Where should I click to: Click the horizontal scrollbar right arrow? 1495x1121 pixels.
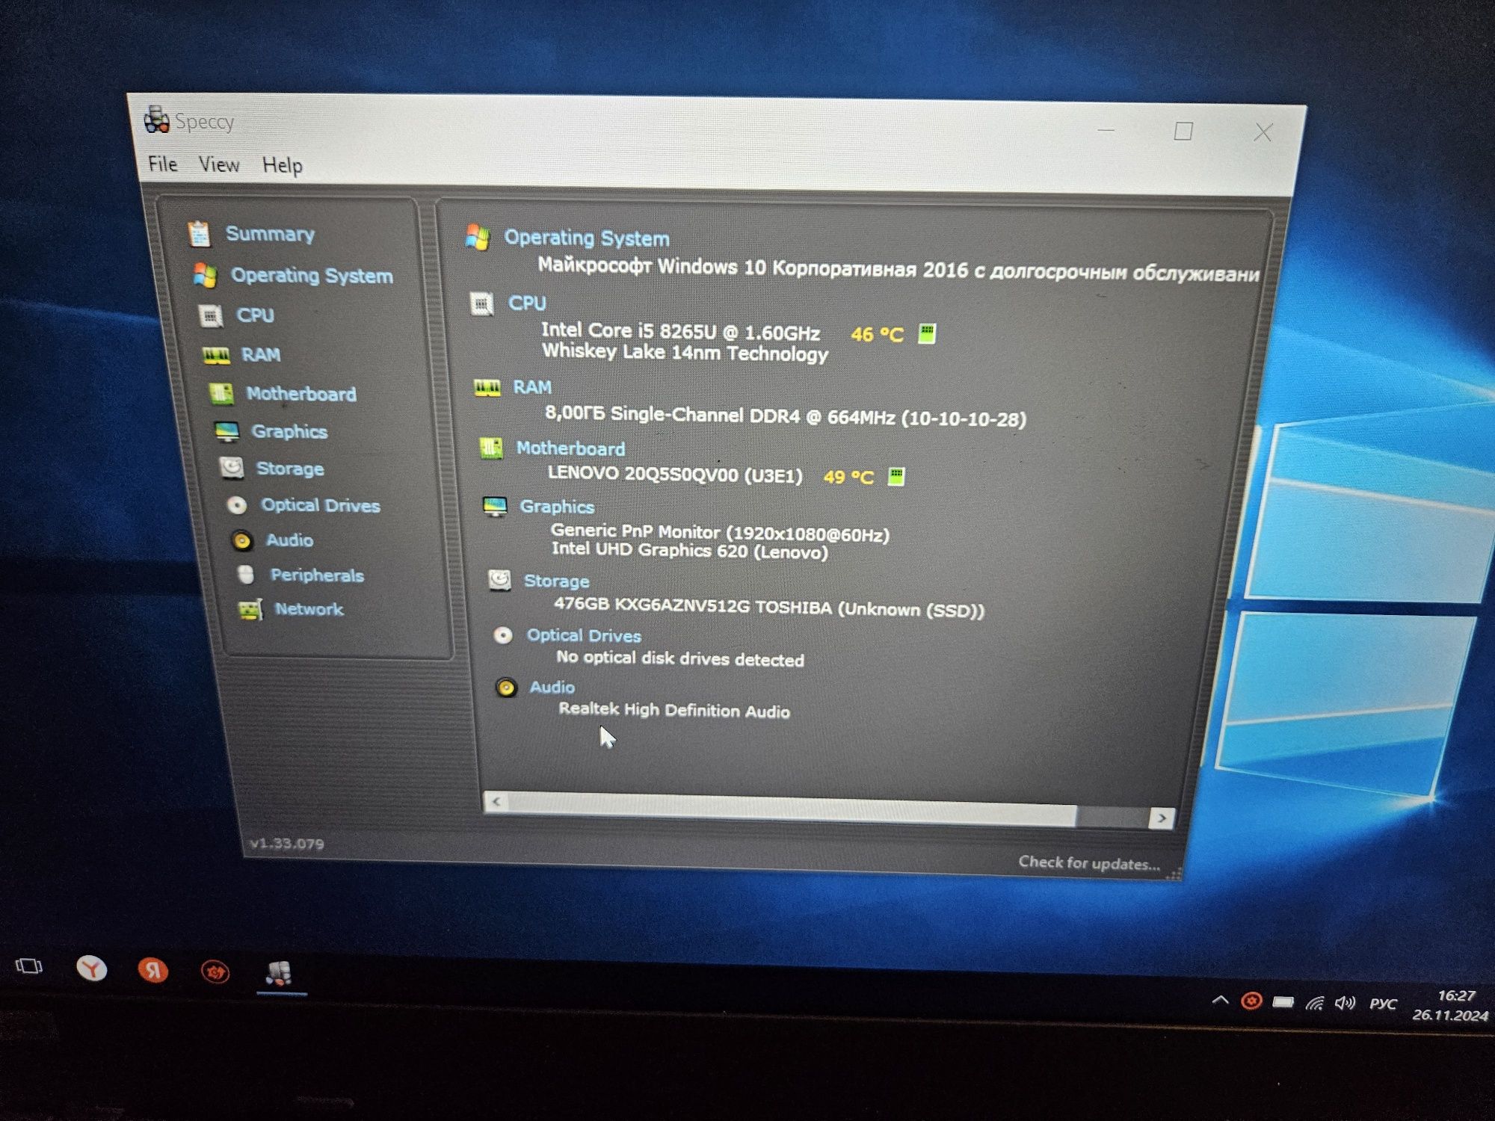point(1162,818)
